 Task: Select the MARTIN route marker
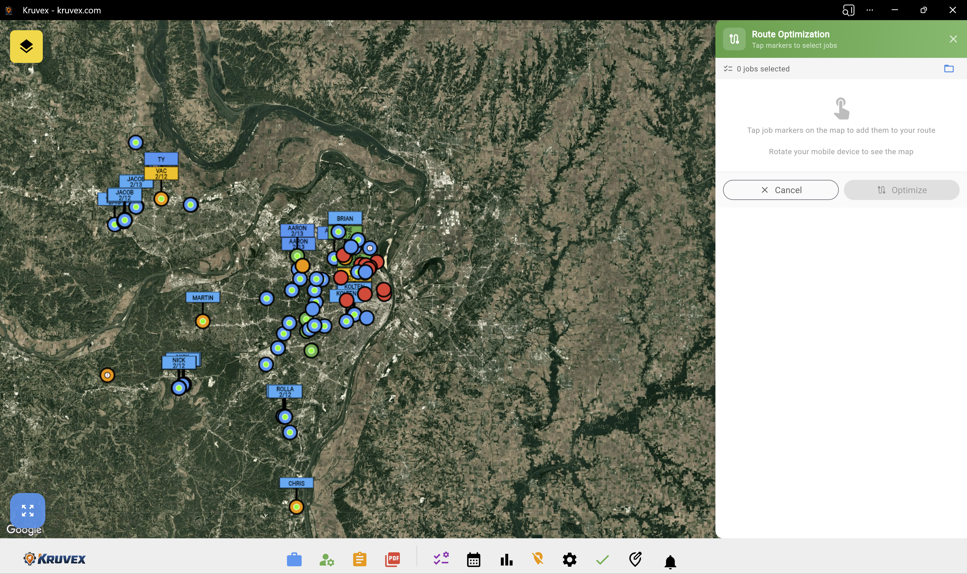click(202, 297)
